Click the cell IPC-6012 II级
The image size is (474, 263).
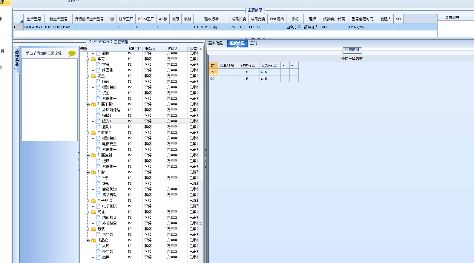pyautogui.click(x=211, y=27)
